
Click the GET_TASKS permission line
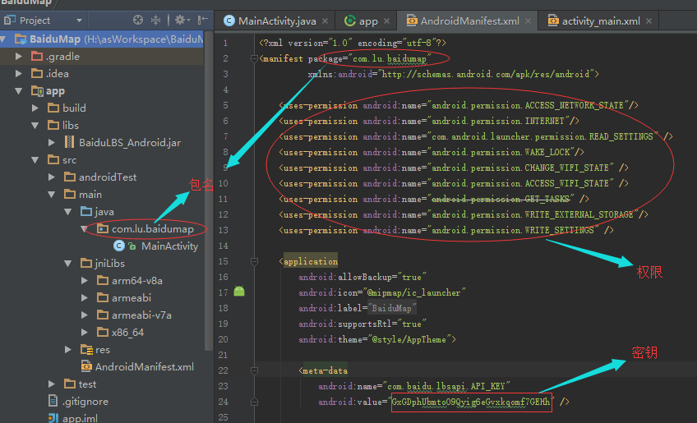tap(434, 199)
